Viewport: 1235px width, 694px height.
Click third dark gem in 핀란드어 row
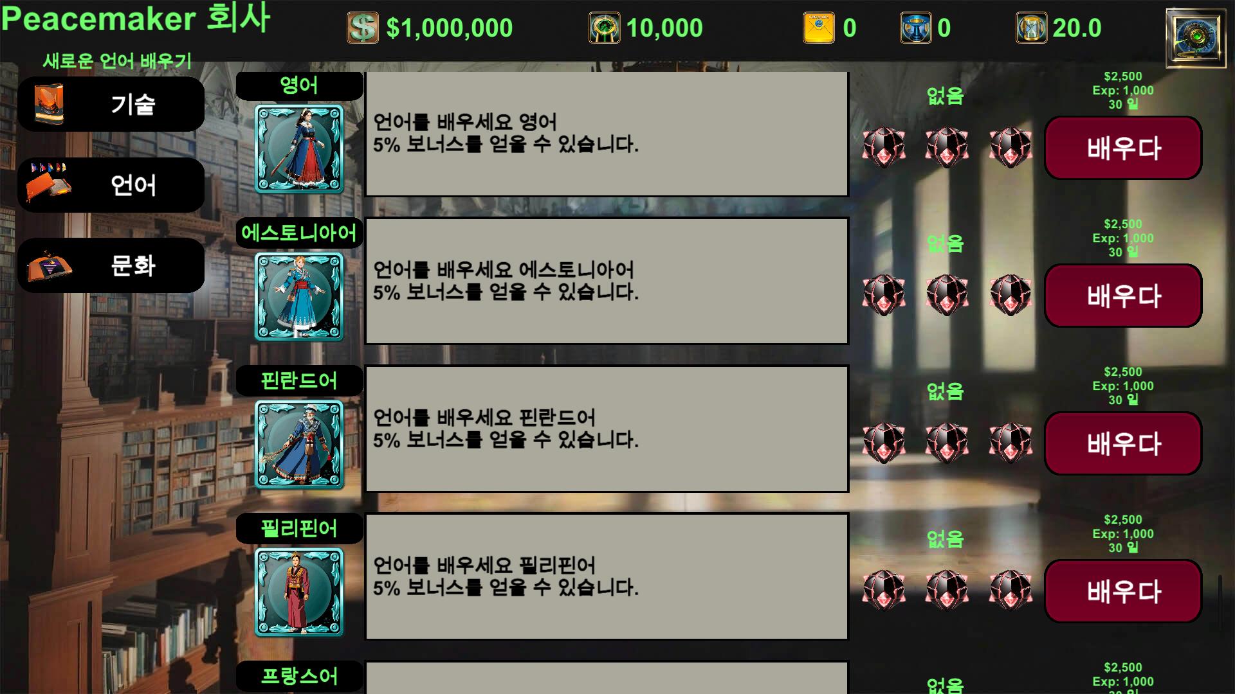(1011, 443)
